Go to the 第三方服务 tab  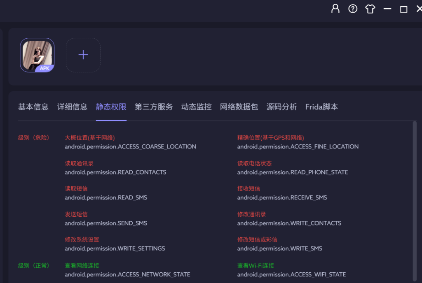click(154, 107)
